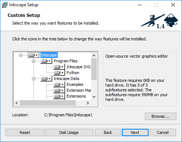This screenshot has width=182, height=142.
Task: Open the Disk Usage dialog
Action: click(69, 132)
